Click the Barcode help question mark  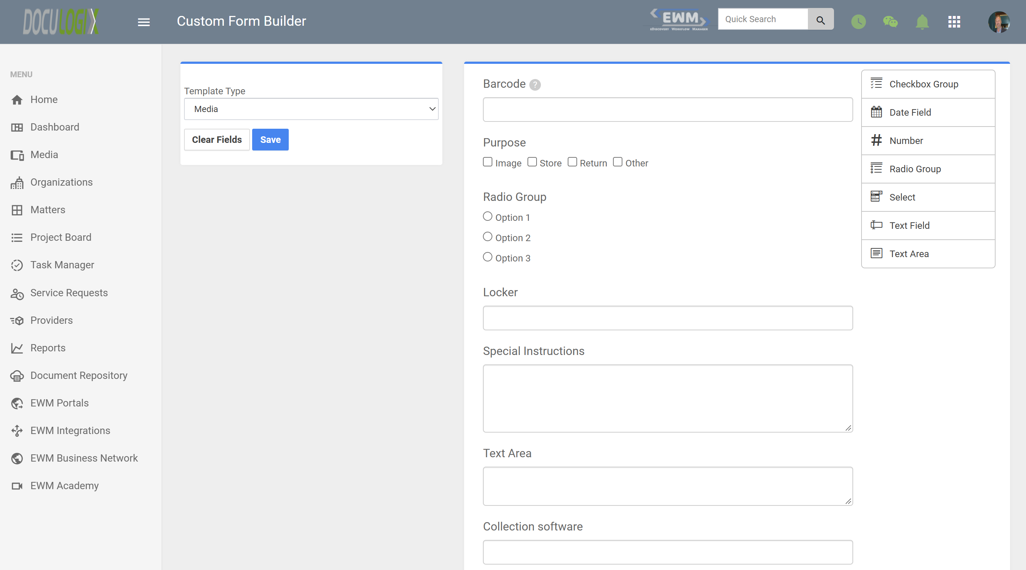click(x=535, y=84)
